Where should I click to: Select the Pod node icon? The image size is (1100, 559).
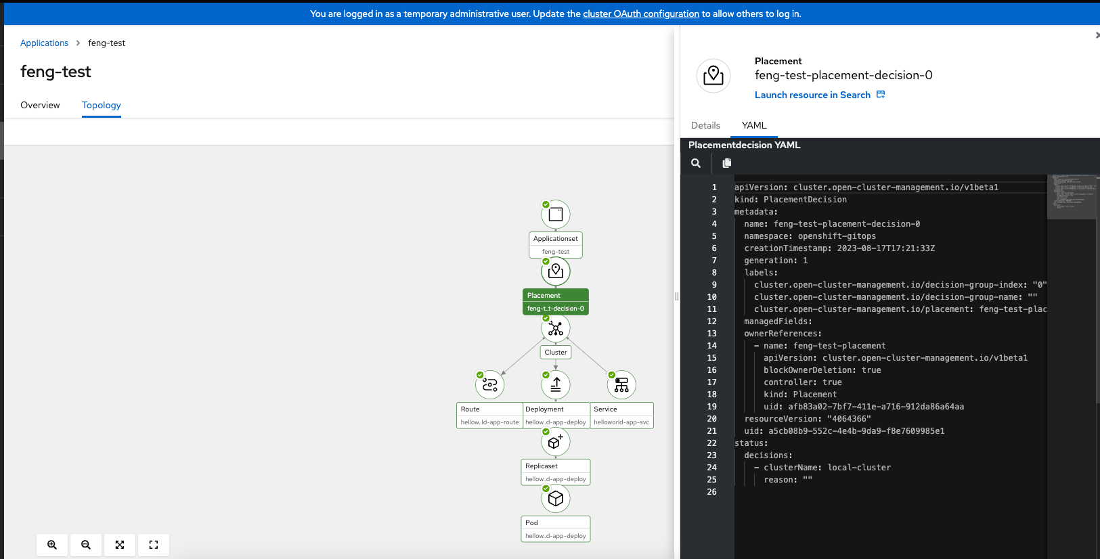556,499
